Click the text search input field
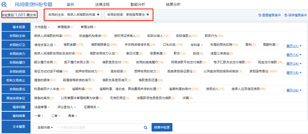308x134 pixels. [99, 127]
